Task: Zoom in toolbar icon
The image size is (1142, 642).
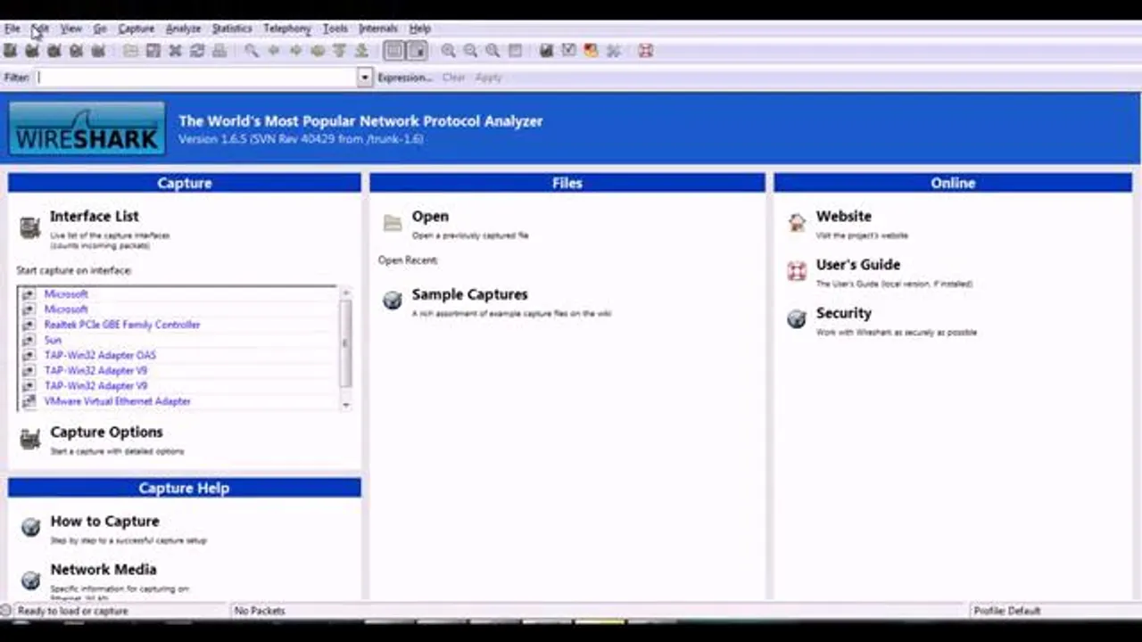Action: 449,51
